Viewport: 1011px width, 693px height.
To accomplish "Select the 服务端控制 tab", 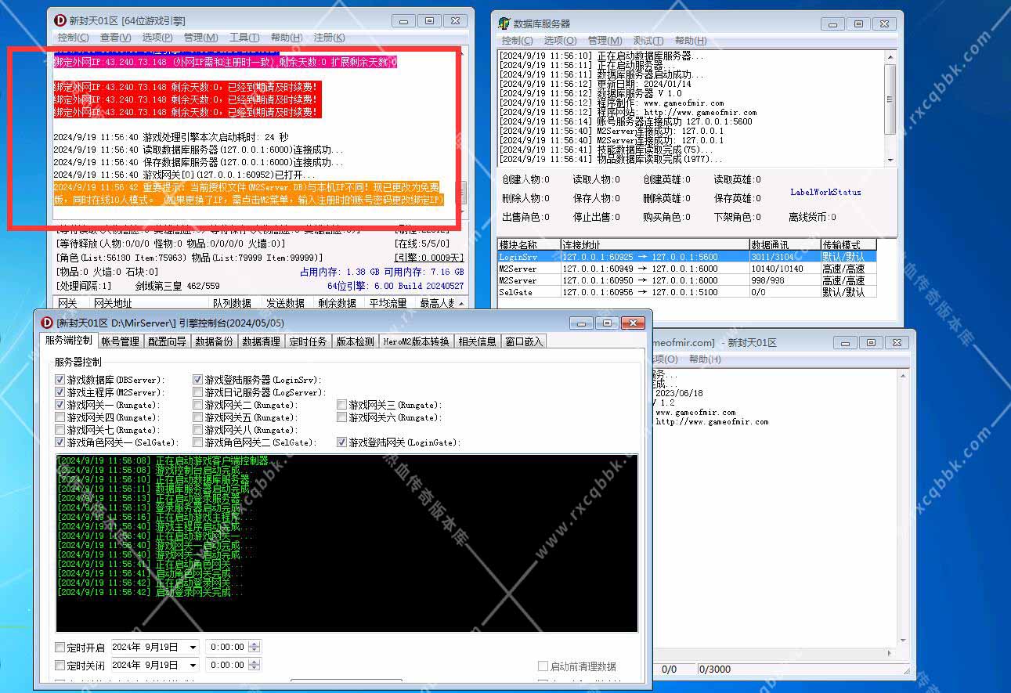I will (x=68, y=341).
